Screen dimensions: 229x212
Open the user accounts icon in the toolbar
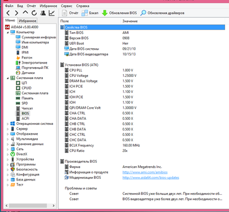(x=43, y=13)
